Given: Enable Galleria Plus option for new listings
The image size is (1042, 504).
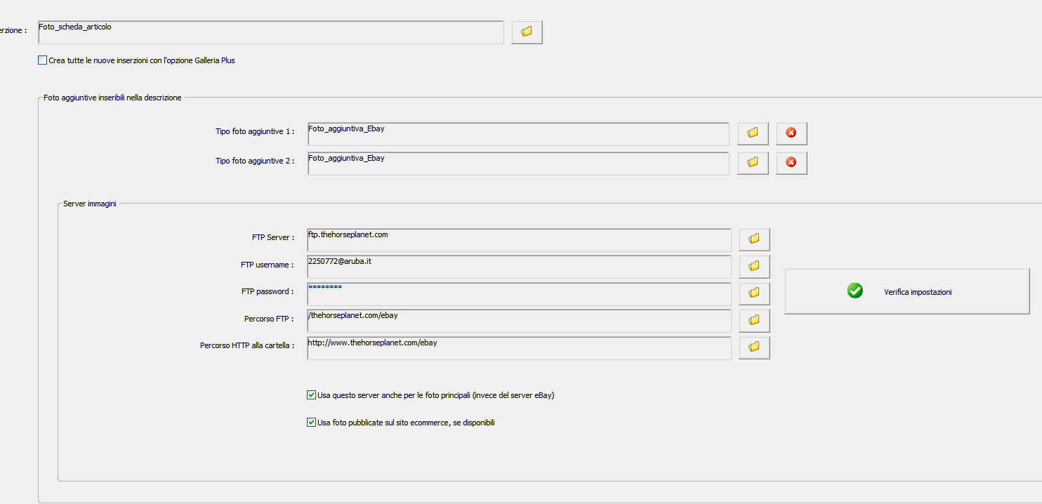Looking at the screenshot, I should [x=43, y=60].
